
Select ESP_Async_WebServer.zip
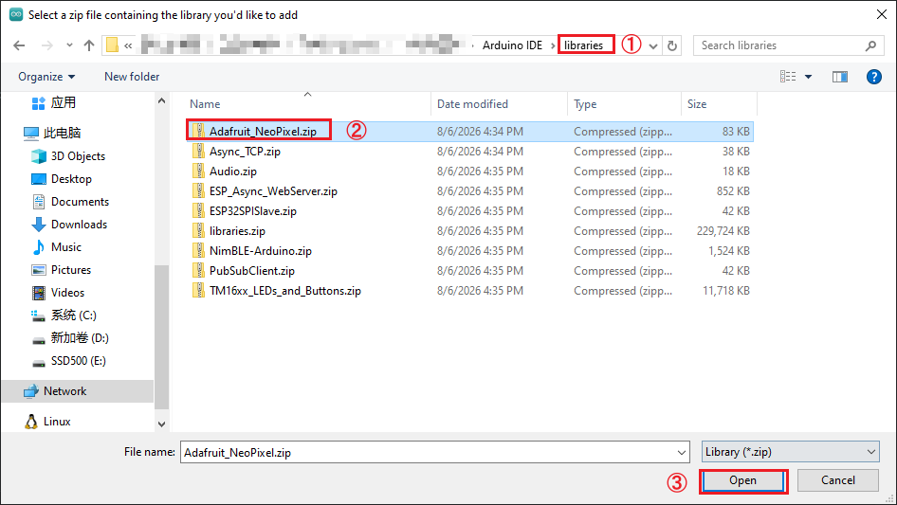[273, 191]
